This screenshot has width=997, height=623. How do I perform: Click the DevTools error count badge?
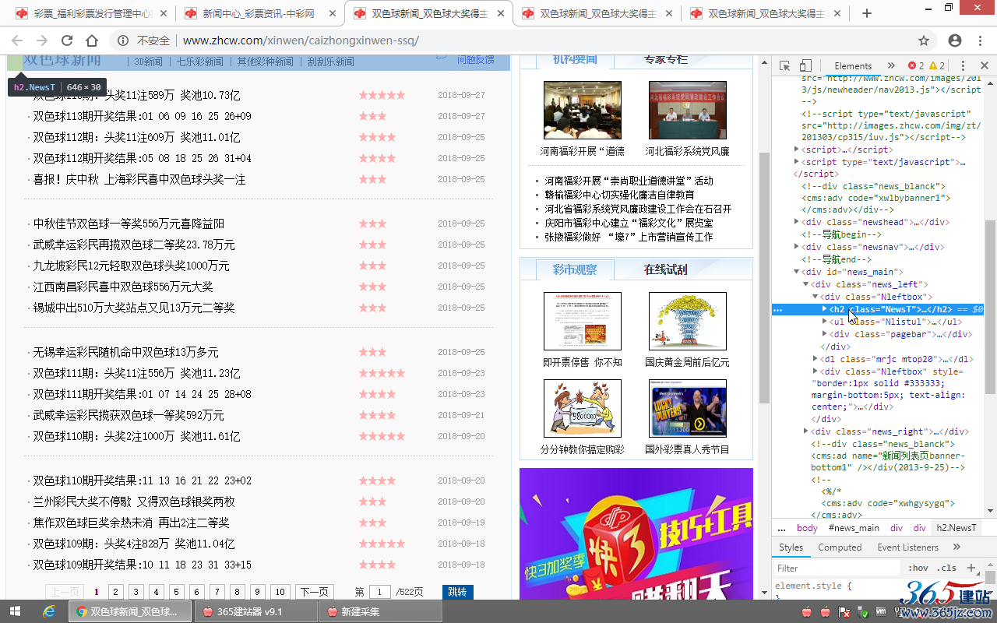[916, 65]
